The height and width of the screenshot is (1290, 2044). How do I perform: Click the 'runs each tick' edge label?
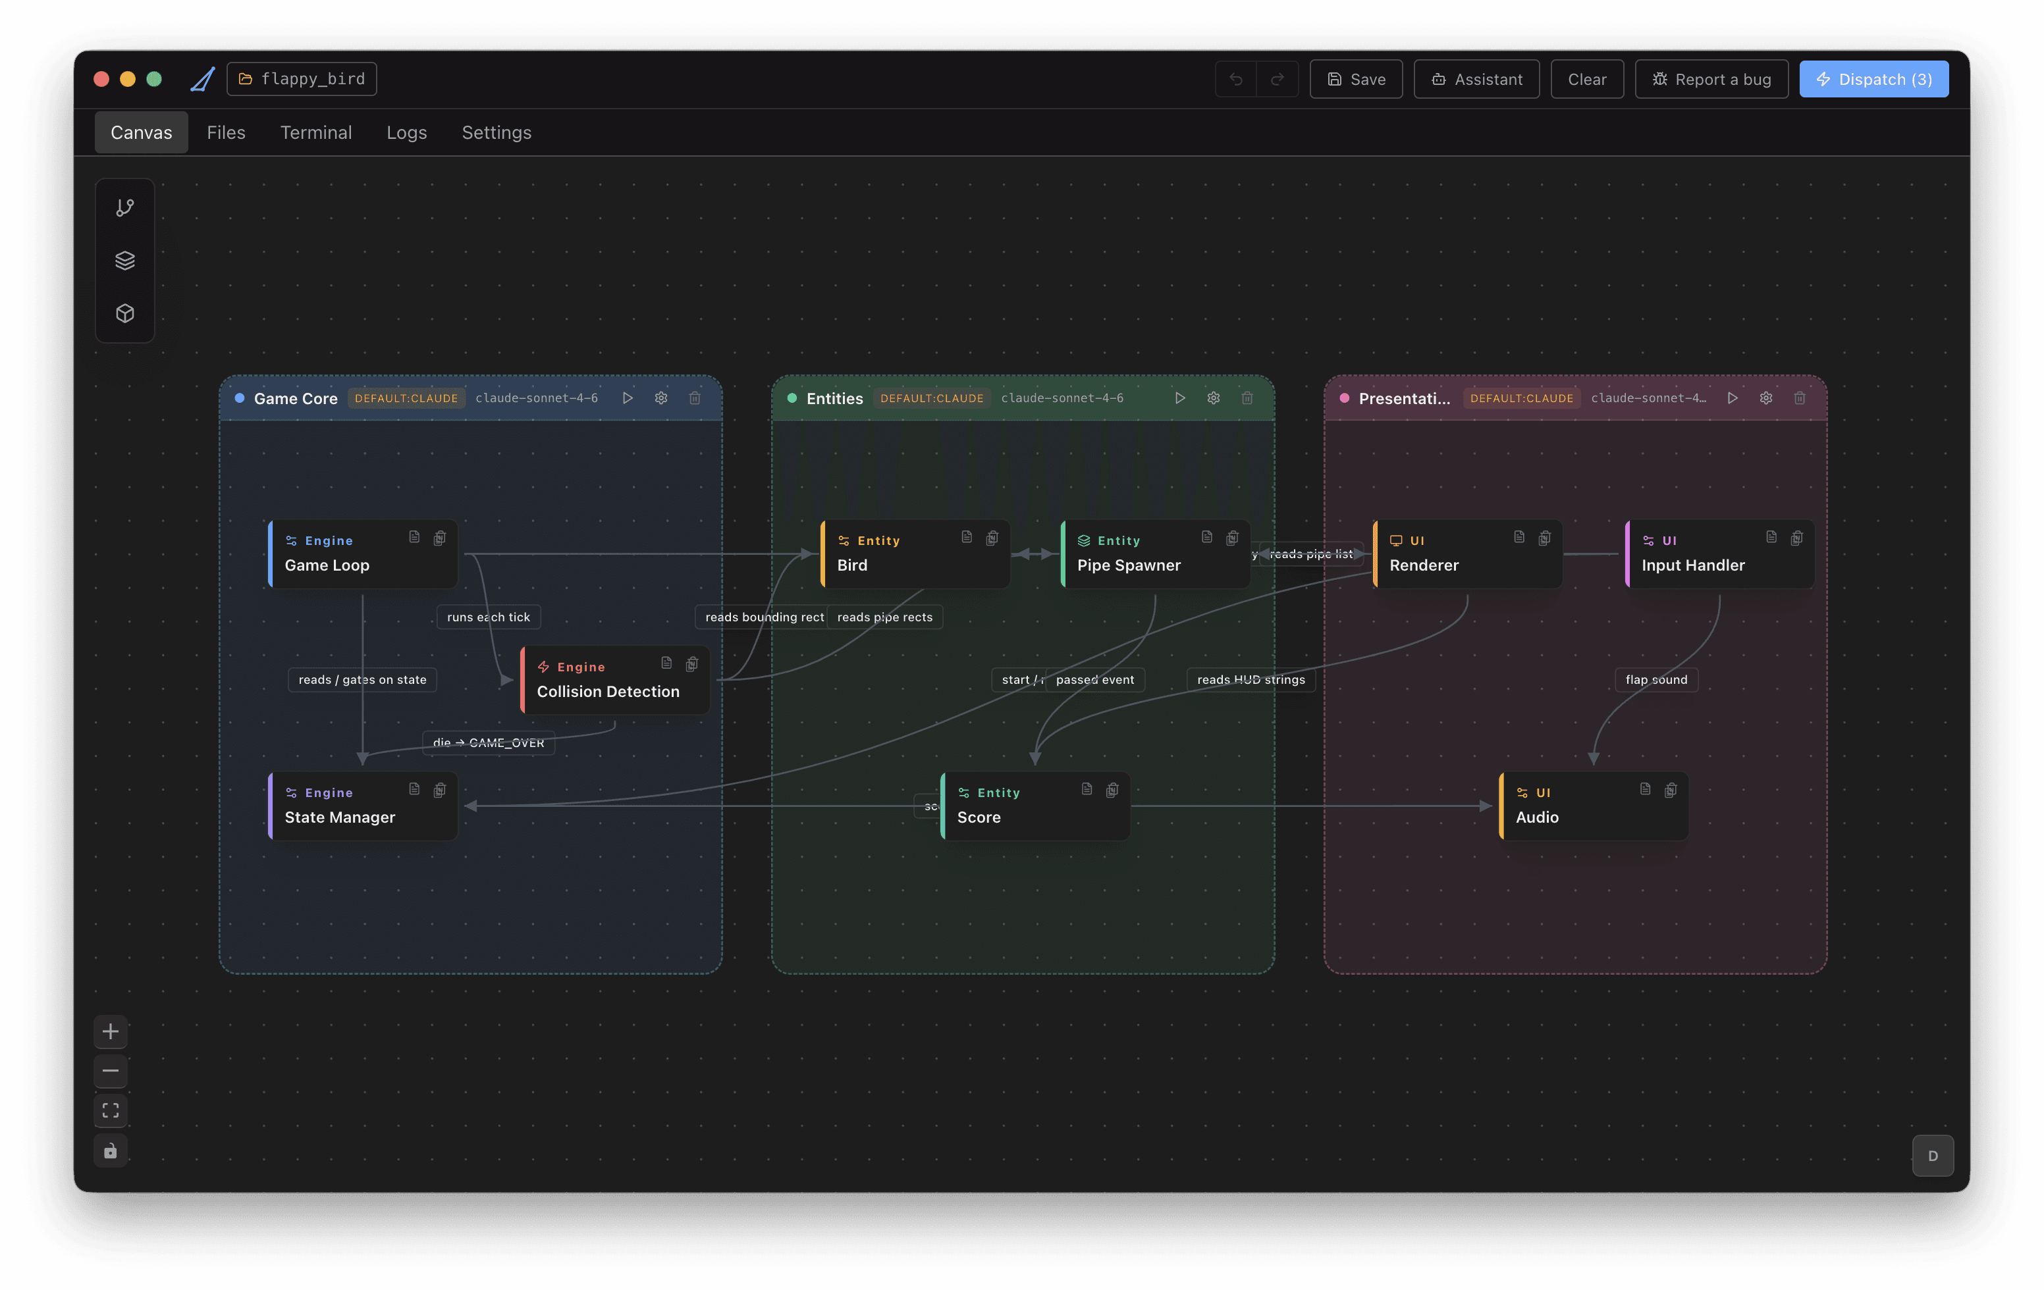point(488,617)
